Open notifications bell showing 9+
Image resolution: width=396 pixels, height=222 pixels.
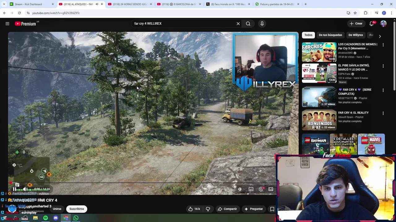pos(372,24)
